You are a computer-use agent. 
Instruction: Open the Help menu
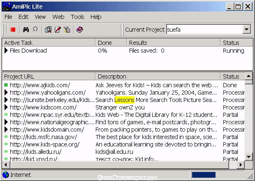tap(96, 17)
